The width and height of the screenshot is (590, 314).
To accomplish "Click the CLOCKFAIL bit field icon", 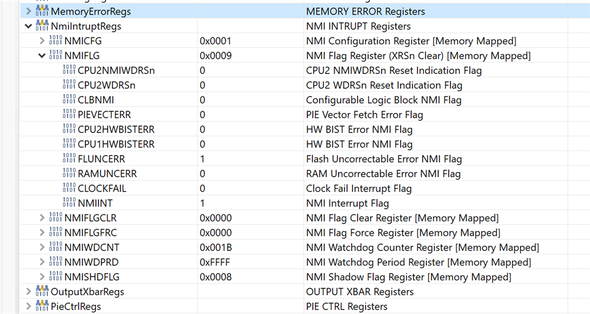I will (x=69, y=188).
